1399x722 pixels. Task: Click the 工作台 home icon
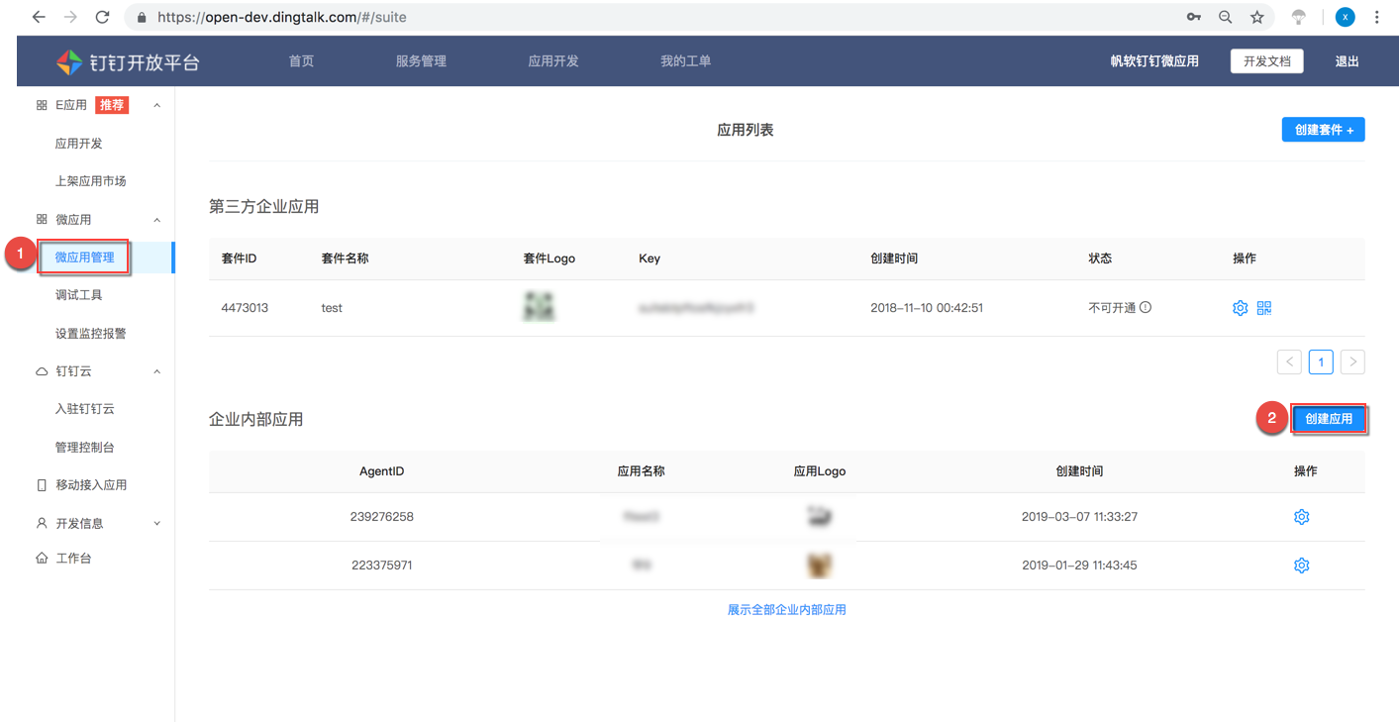42,559
